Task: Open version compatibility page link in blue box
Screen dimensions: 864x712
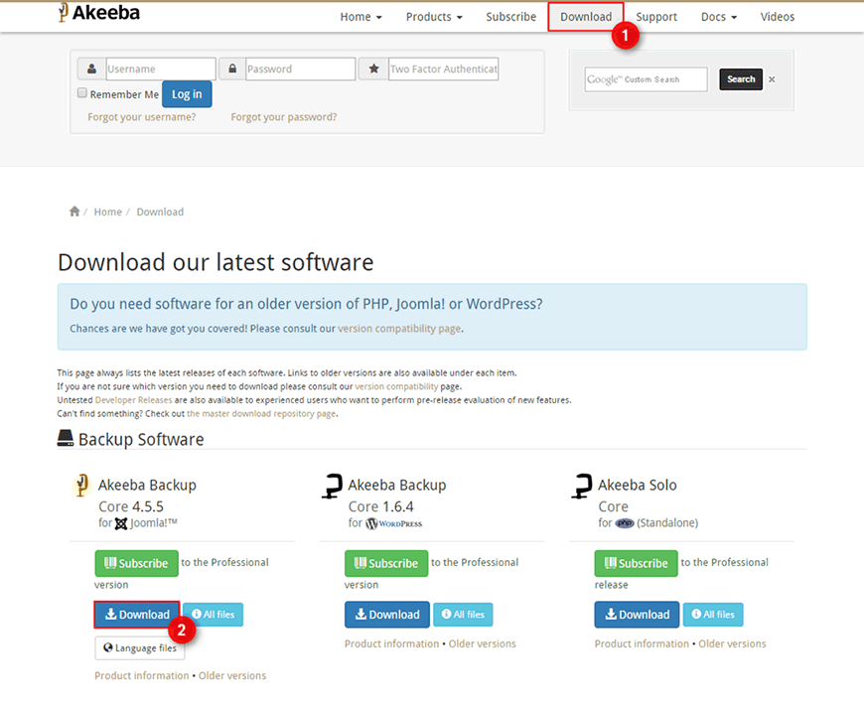Action: pos(399,329)
